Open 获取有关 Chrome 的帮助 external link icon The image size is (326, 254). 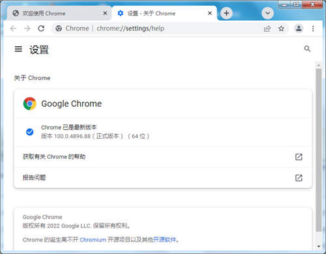pyautogui.click(x=299, y=157)
